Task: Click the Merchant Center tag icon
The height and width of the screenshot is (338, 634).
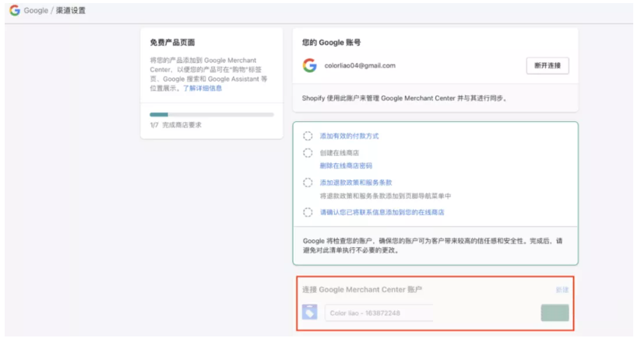Action: pyautogui.click(x=310, y=312)
